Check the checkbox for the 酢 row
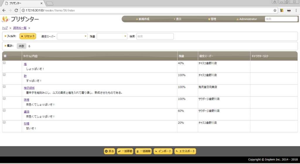Screen dimensions: 300x164 (4, 75)
